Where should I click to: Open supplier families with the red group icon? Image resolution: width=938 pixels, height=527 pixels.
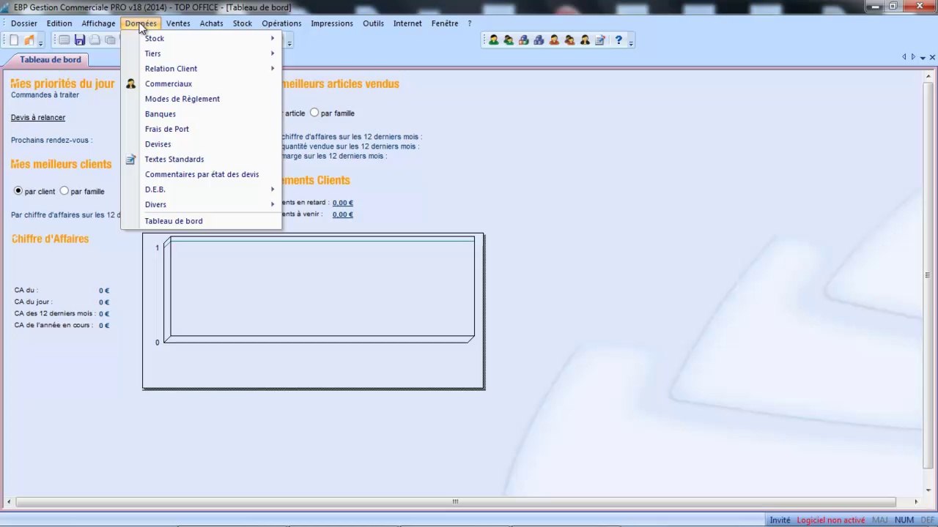tap(569, 40)
